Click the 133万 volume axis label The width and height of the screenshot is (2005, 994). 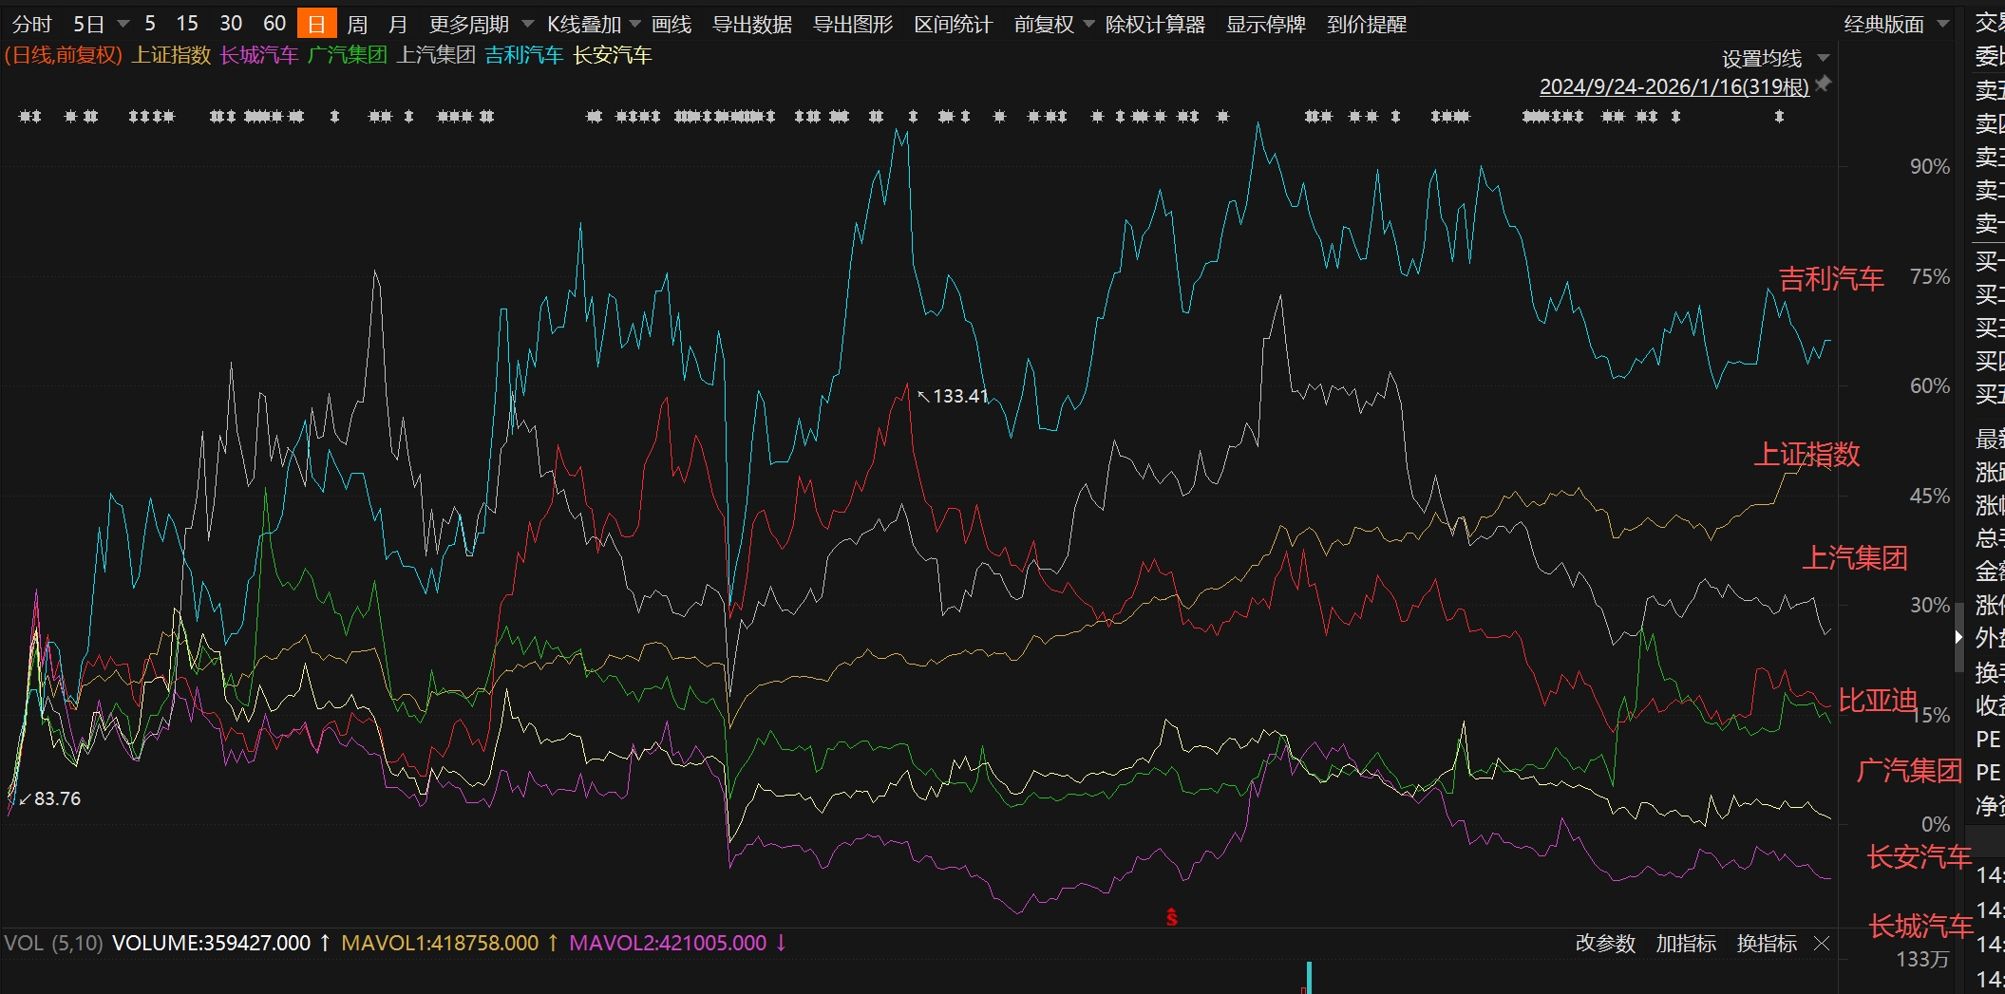pos(1922,960)
